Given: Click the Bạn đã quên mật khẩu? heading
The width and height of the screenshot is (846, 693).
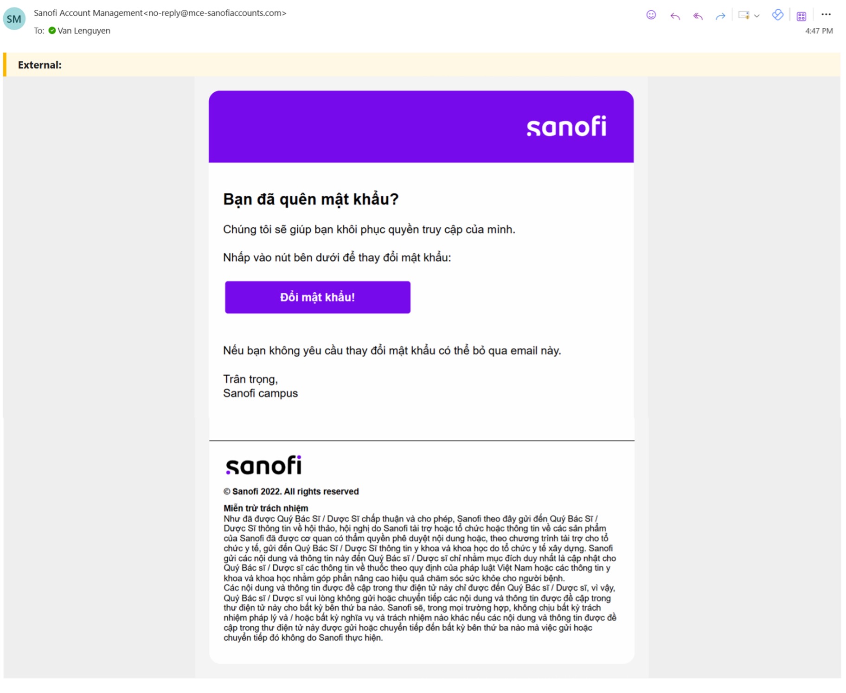Looking at the screenshot, I should click(x=311, y=199).
